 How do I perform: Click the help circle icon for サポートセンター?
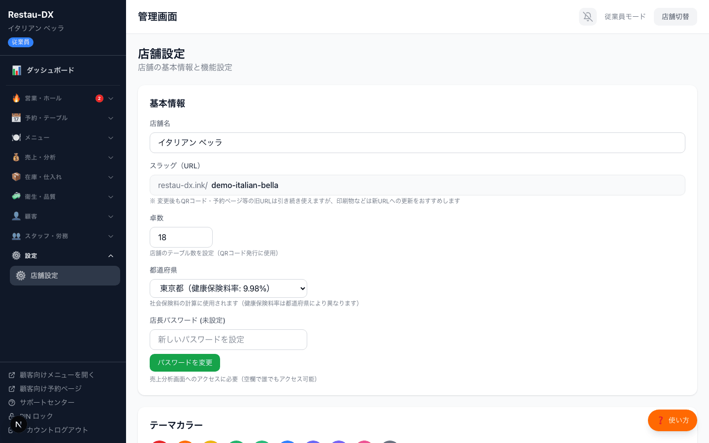[x=12, y=403]
